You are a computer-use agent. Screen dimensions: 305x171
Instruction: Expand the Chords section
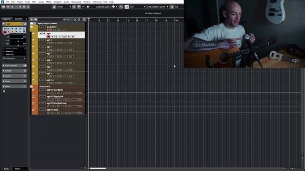(x=14, y=71)
